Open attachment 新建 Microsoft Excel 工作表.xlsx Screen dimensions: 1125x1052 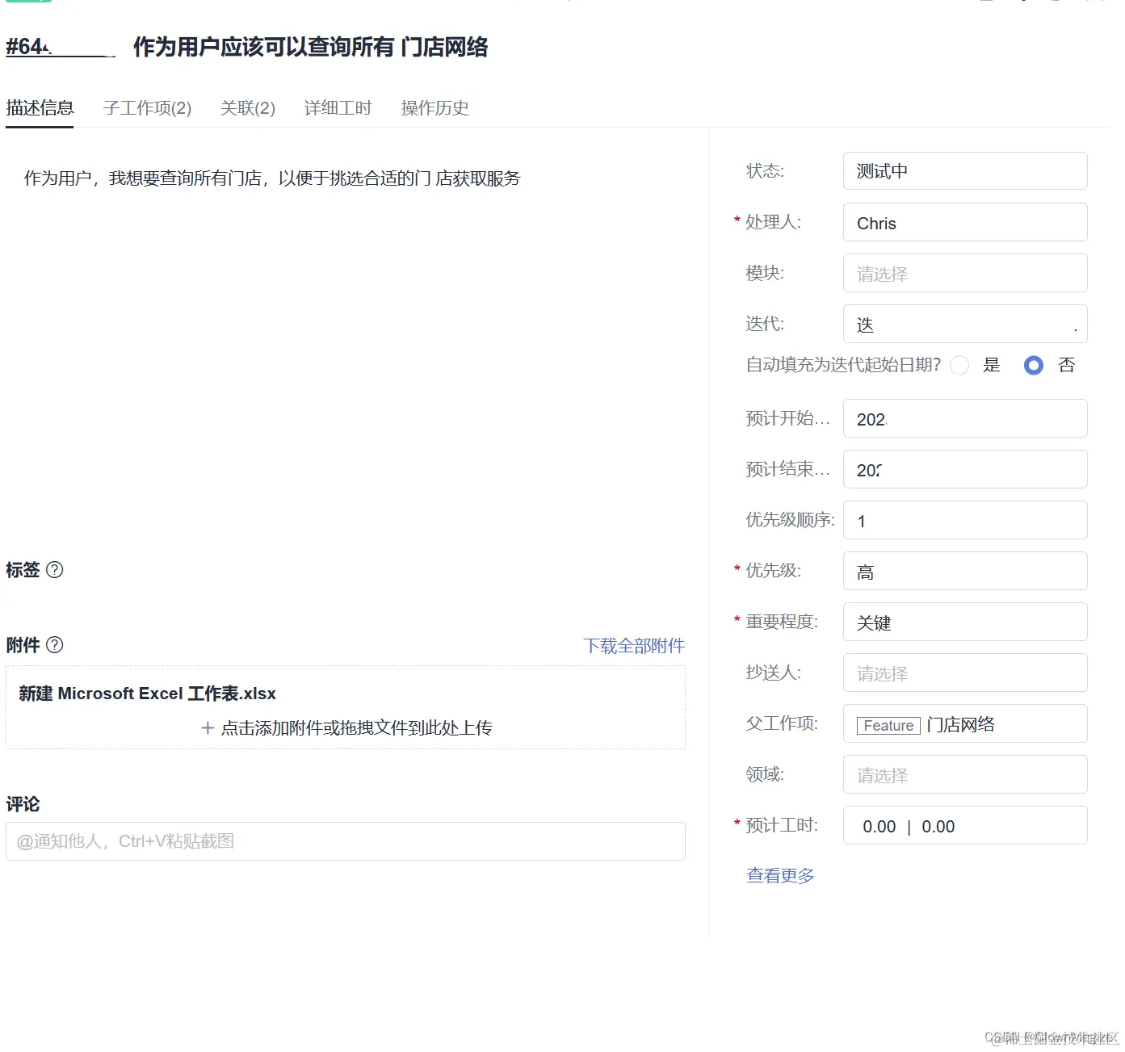148,693
